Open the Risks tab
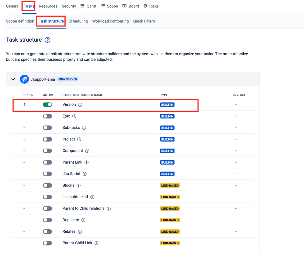 (151, 6)
